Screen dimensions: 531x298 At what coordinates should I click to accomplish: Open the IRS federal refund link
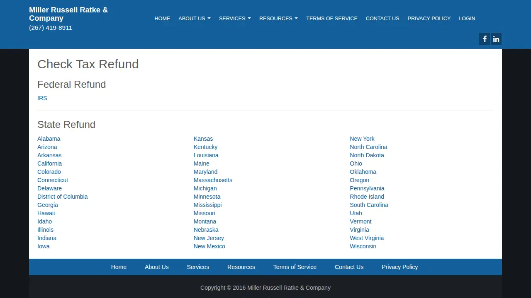pos(42,98)
